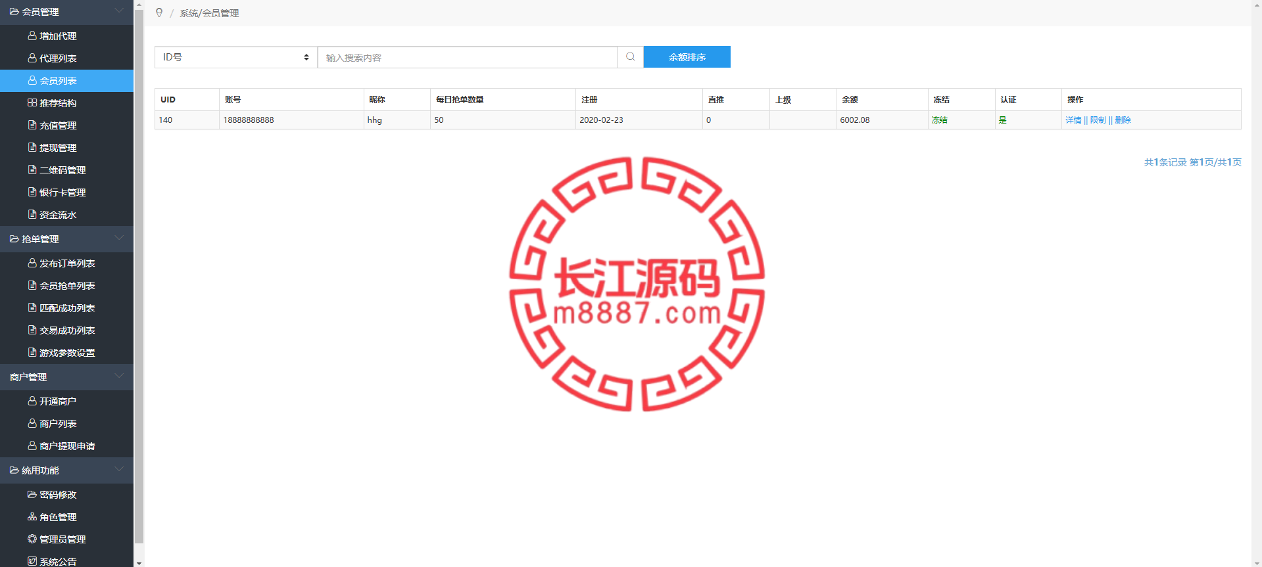The image size is (1262, 567).
Task: Click the folder icon beside 密码修改
Action: 32,494
